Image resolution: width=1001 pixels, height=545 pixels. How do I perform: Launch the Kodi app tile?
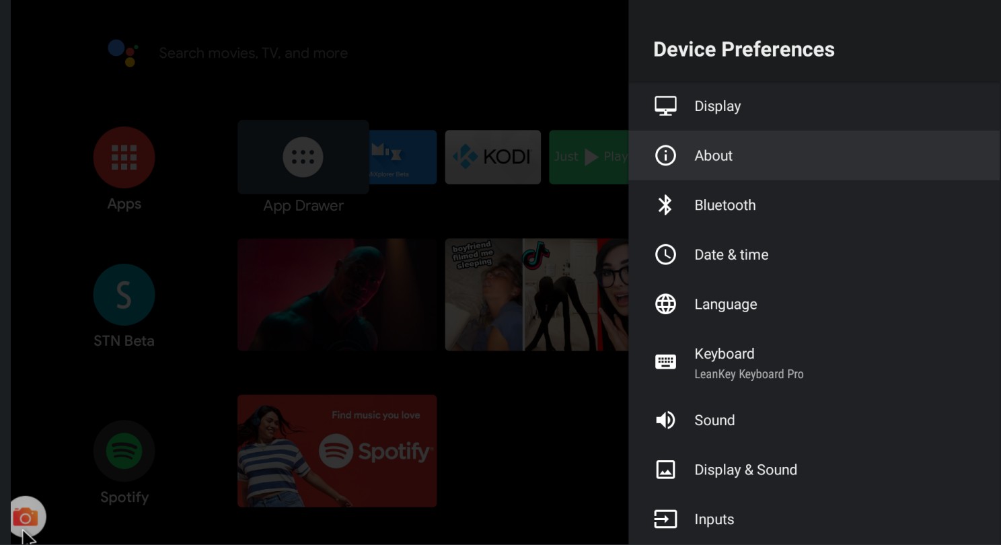pyautogui.click(x=492, y=157)
